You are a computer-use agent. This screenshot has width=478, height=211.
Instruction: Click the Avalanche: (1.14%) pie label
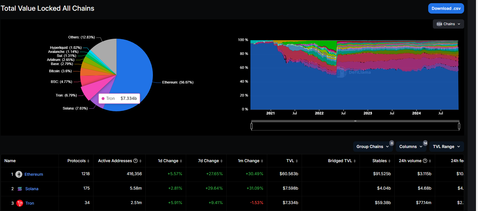tap(63, 52)
